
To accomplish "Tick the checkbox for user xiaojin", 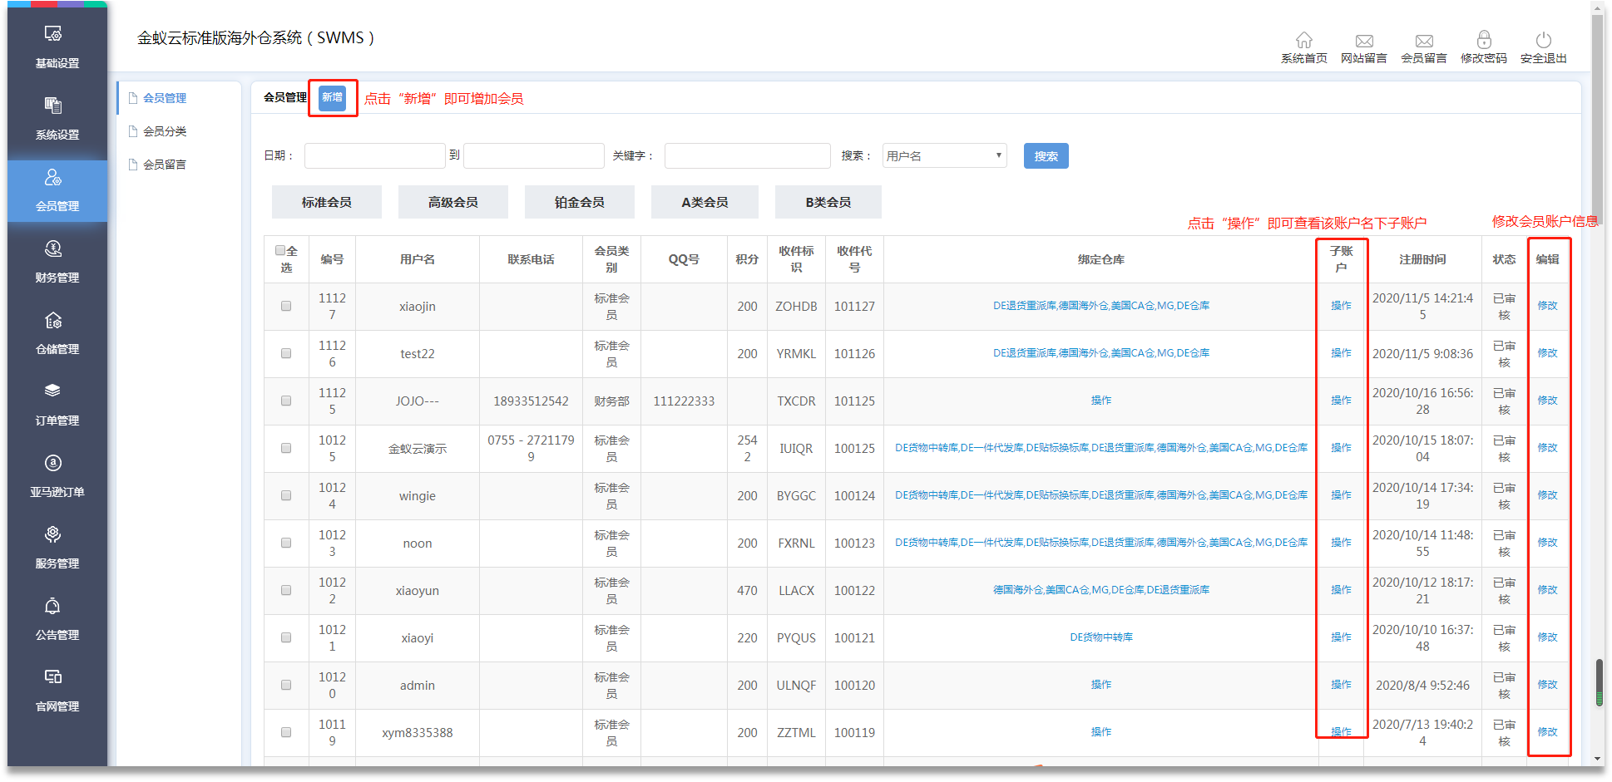I will pyautogui.click(x=286, y=307).
